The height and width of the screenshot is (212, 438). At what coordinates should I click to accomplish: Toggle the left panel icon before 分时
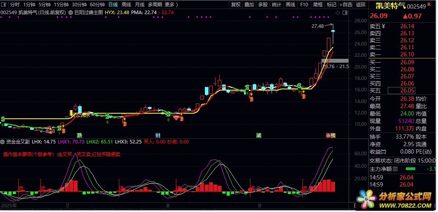4,4
